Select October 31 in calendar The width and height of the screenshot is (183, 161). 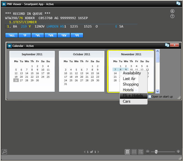pyautogui.click(x=66, y=84)
